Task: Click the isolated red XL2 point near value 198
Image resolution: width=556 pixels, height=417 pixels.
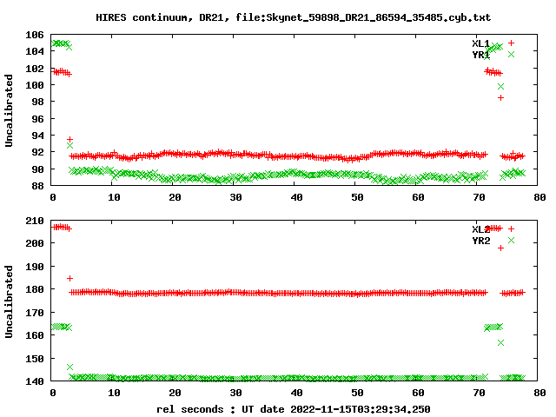Action: (x=500, y=248)
